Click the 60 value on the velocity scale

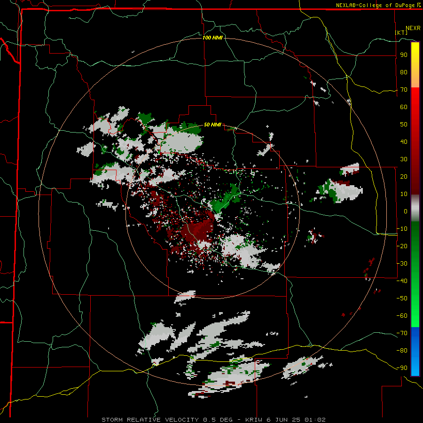(404, 107)
